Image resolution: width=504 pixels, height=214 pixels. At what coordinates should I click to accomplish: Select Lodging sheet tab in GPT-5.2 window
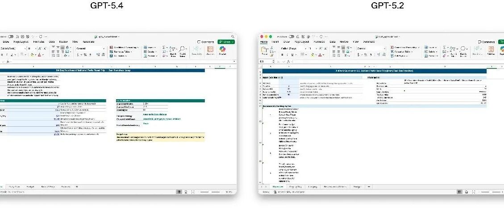(313, 186)
